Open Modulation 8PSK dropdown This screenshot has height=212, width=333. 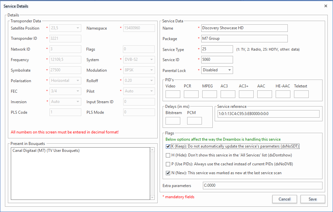tap(139, 70)
